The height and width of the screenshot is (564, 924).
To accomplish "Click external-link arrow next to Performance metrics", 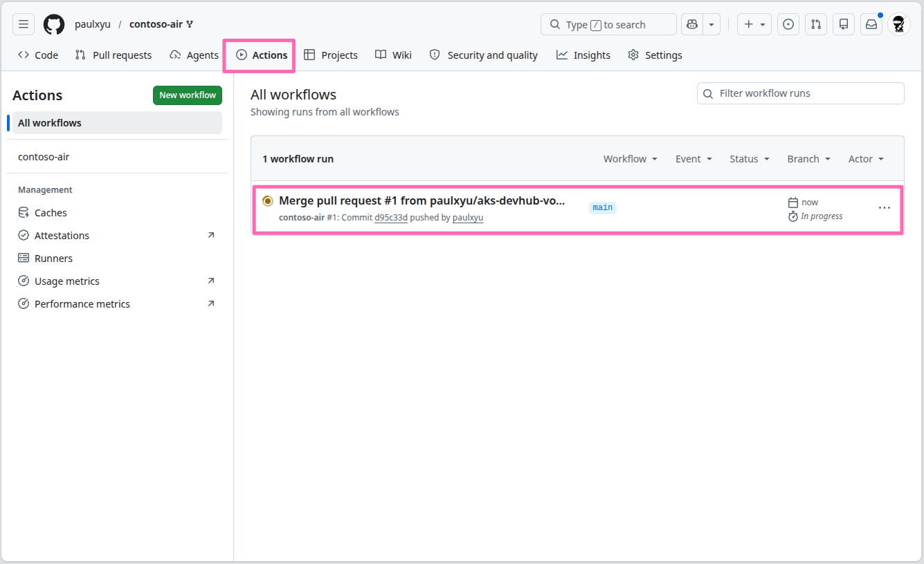I will click(x=211, y=303).
